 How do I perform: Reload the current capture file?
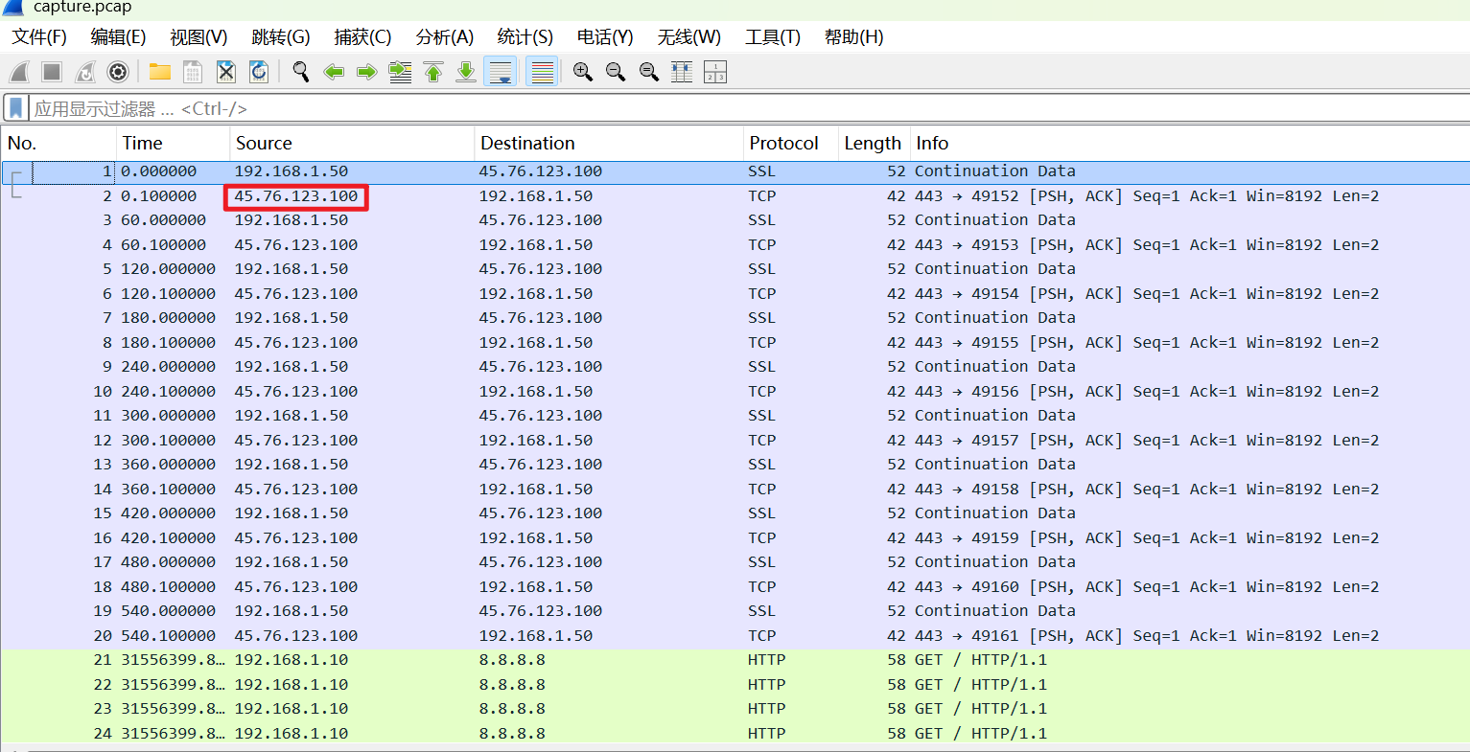(x=259, y=72)
